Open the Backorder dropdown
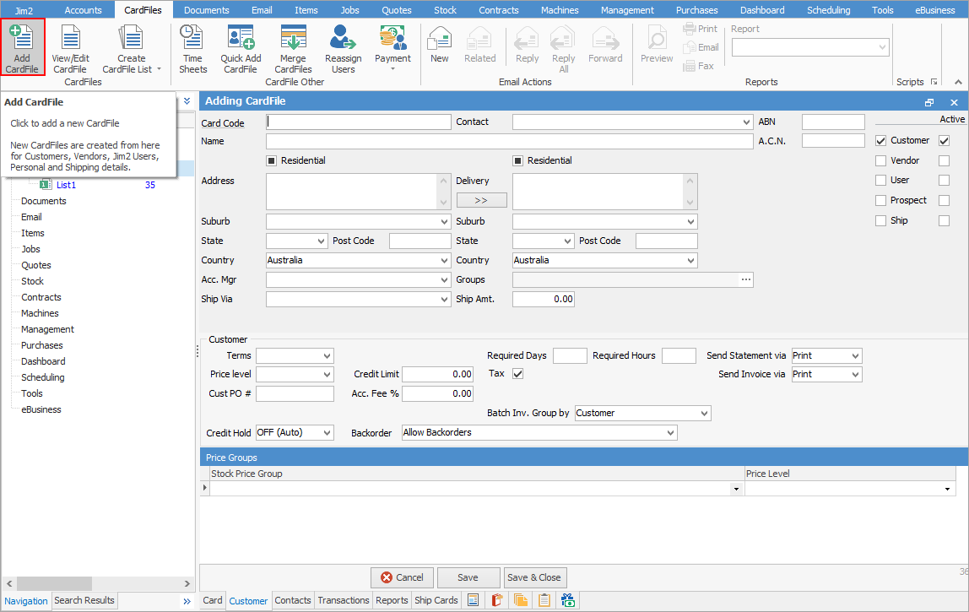 [x=669, y=432]
